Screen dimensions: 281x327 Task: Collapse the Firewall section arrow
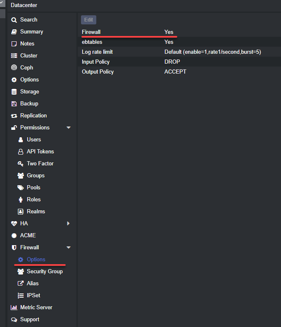tap(69, 247)
